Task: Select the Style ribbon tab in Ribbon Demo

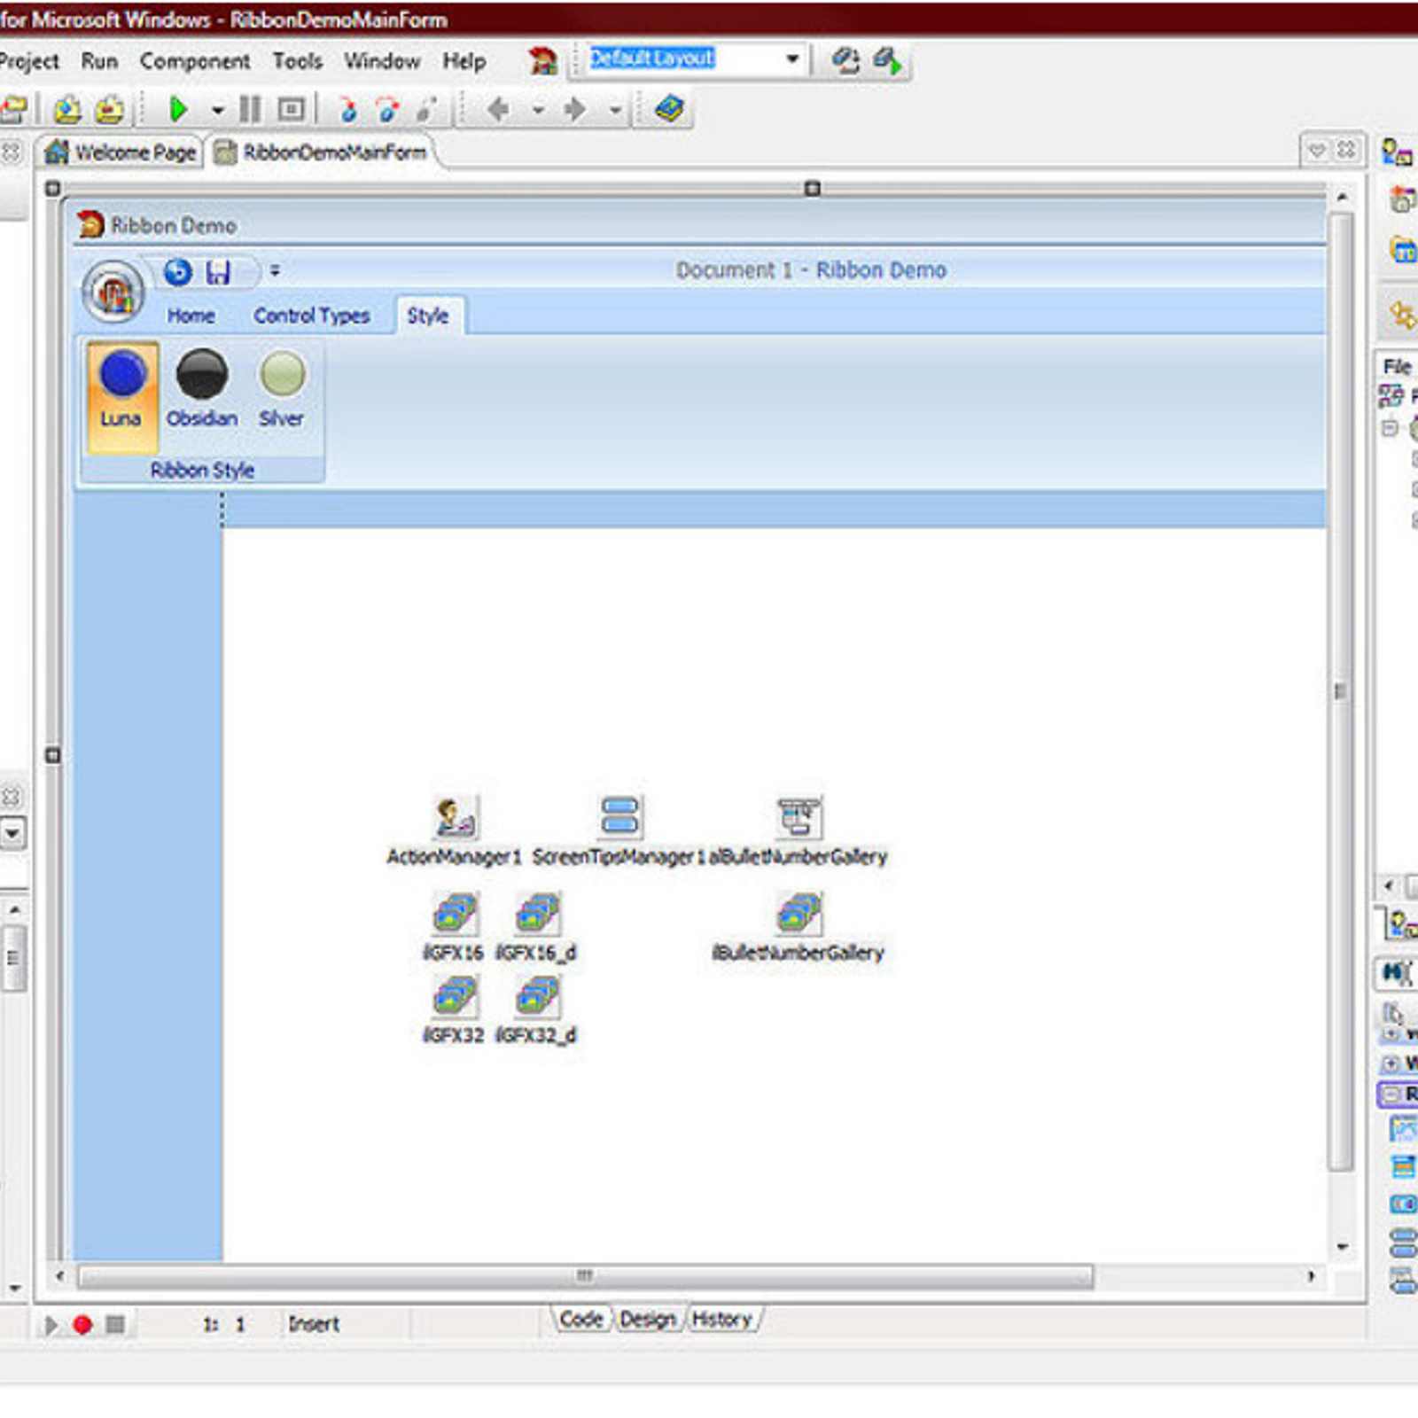Action: pyautogui.click(x=429, y=315)
